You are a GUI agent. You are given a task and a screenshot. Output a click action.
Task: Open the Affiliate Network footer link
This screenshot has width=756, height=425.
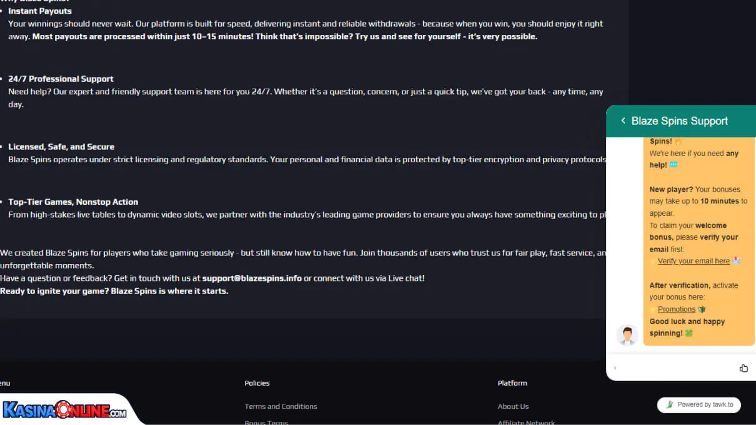point(526,422)
